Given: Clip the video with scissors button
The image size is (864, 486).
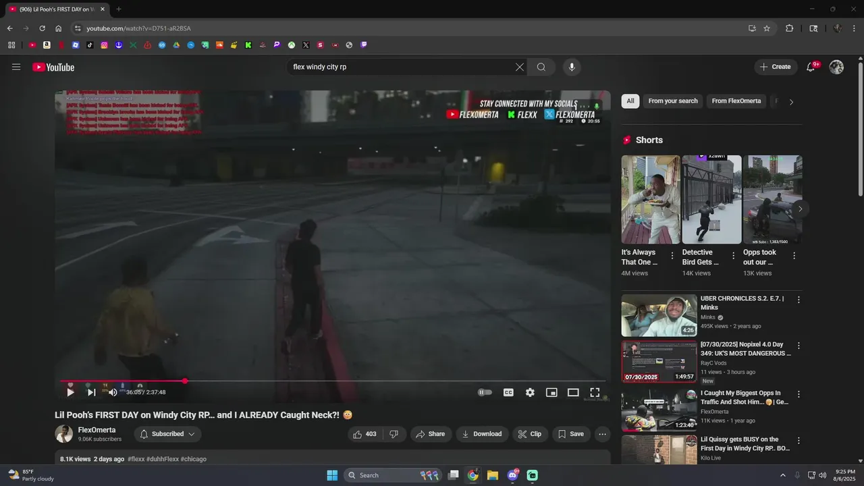Looking at the screenshot, I should click(530, 434).
